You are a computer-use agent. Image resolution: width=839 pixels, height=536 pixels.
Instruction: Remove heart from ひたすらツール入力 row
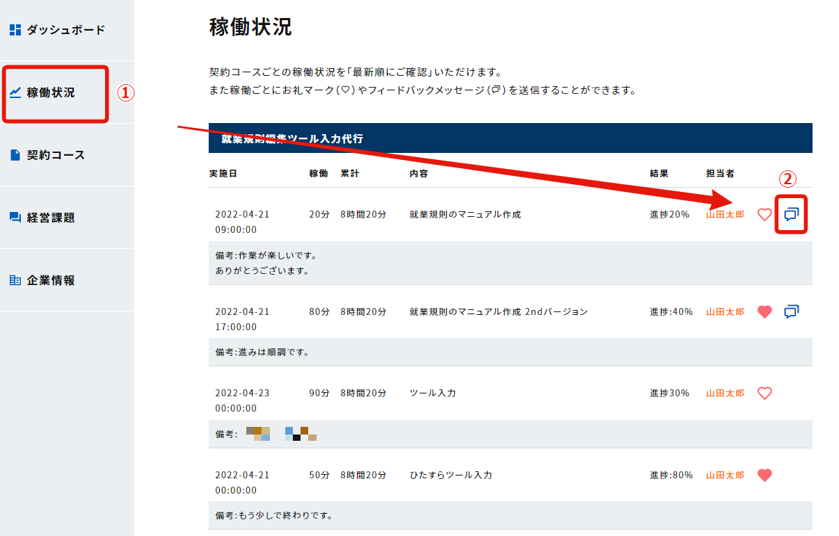765,476
